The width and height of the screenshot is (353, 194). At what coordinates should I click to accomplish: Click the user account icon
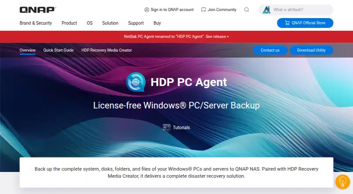[x=147, y=10]
